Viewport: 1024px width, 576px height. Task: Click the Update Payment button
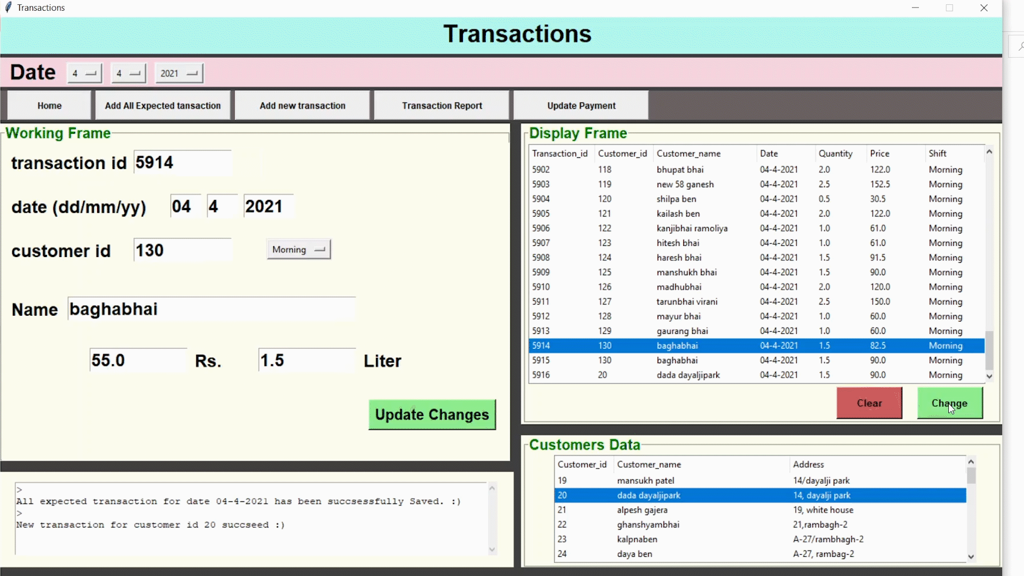click(580, 105)
